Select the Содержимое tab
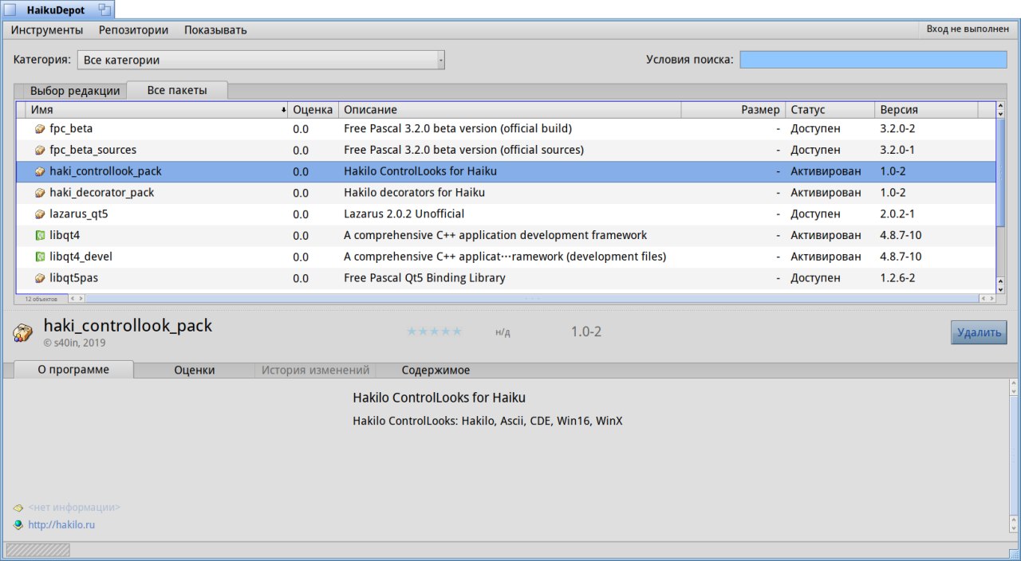1021x561 pixels. click(x=436, y=370)
